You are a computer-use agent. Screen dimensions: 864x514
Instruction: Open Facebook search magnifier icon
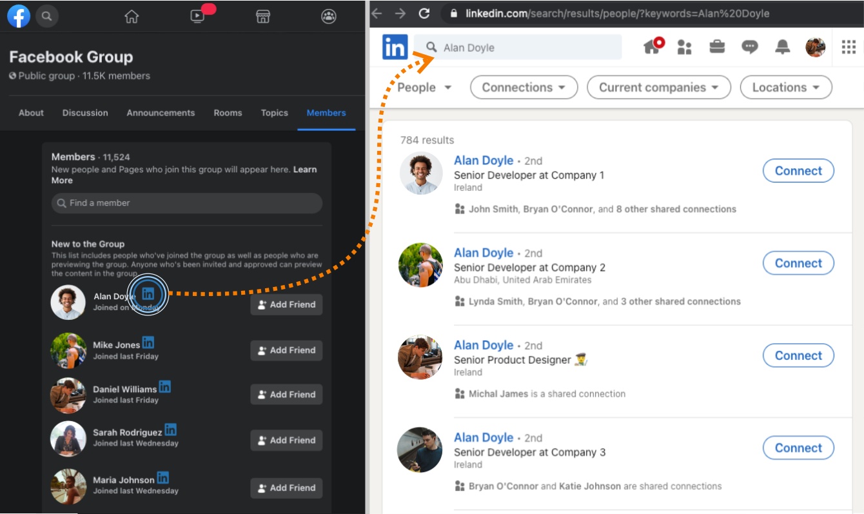(46, 15)
